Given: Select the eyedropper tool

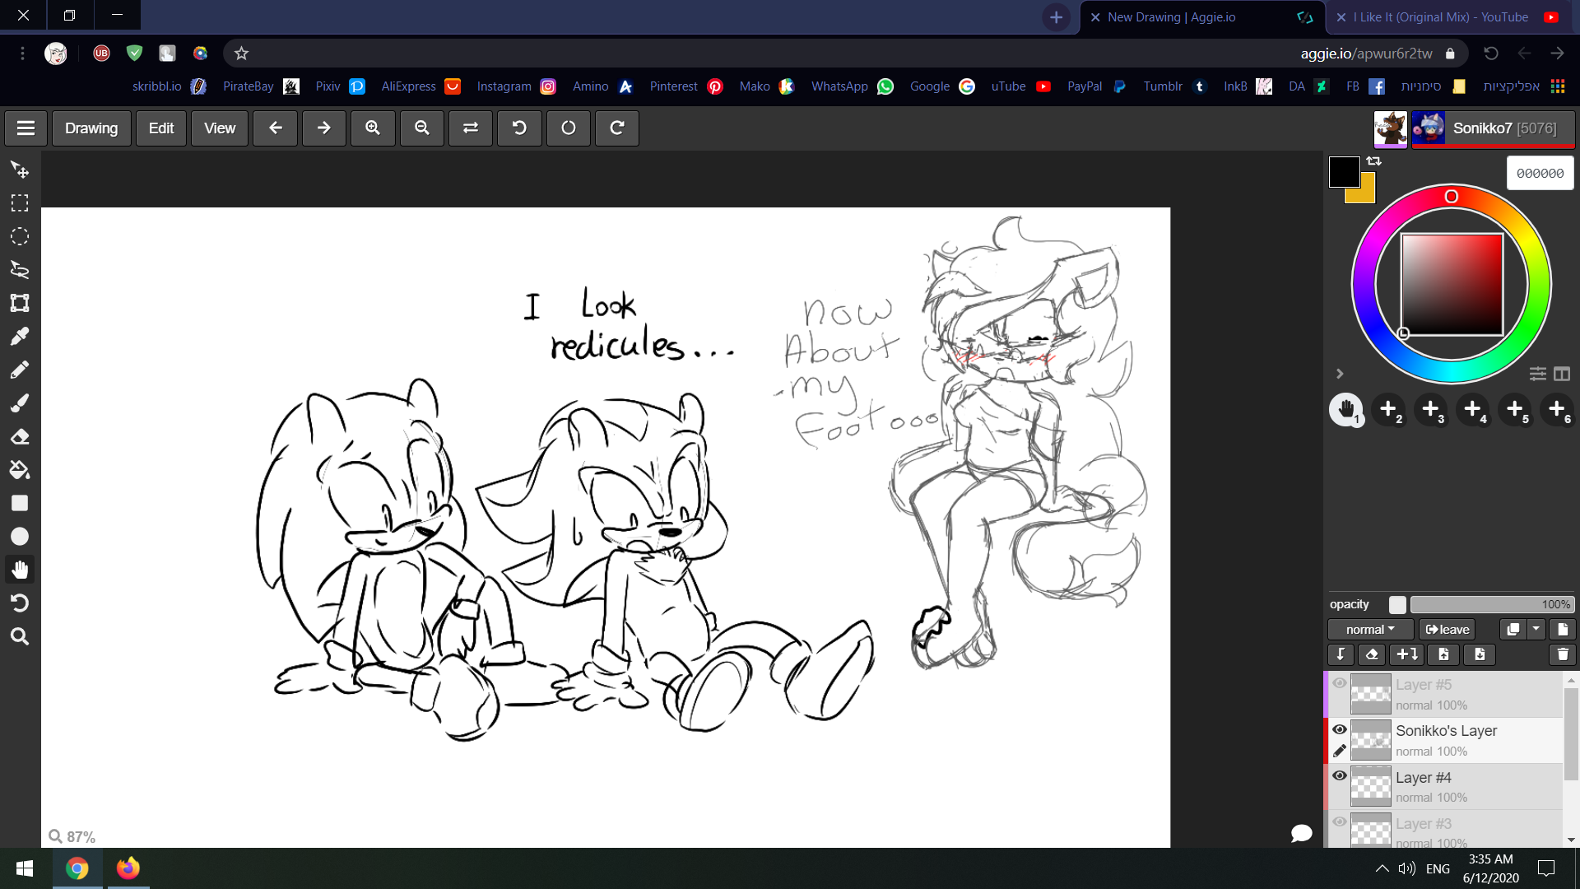Looking at the screenshot, I should click(20, 337).
